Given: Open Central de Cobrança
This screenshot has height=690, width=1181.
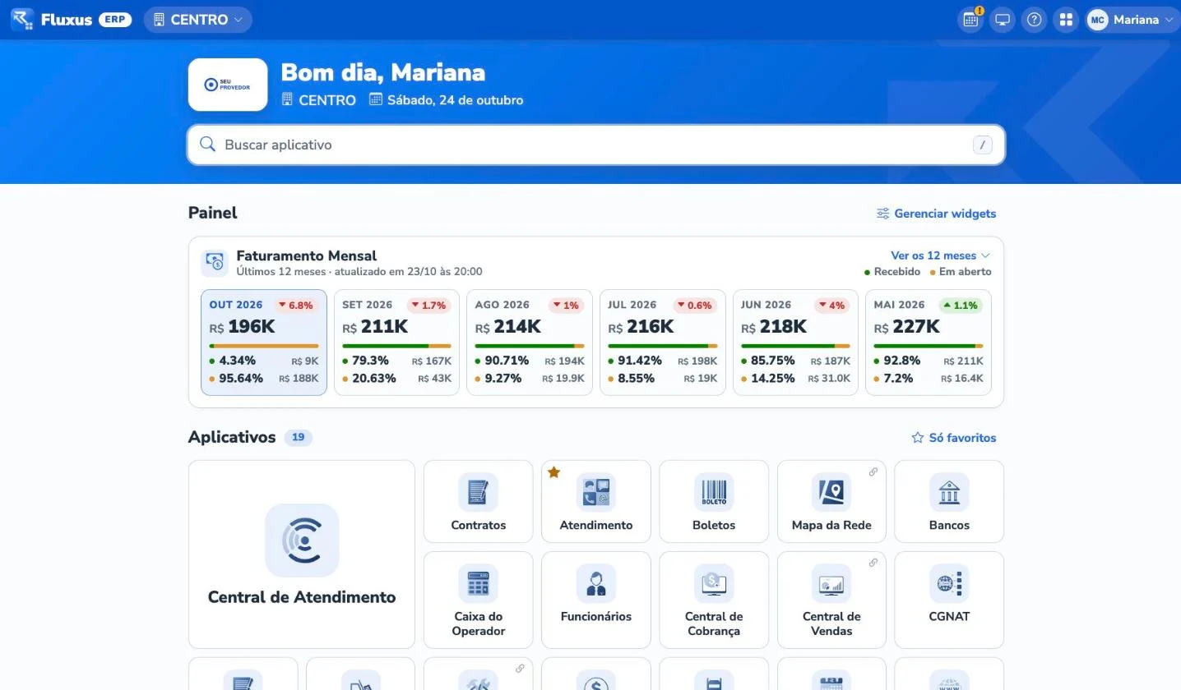Looking at the screenshot, I should (x=714, y=600).
